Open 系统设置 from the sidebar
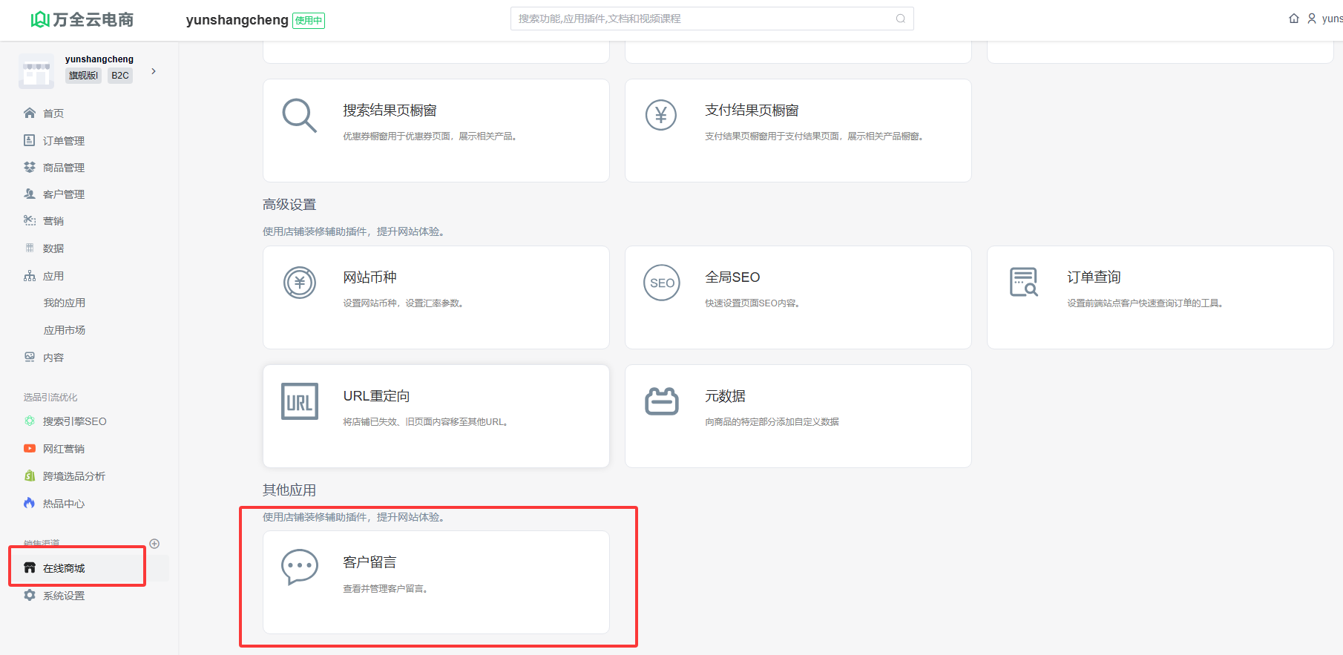Image resolution: width=1343 pixels, height=655 pixels. (63, 596)
